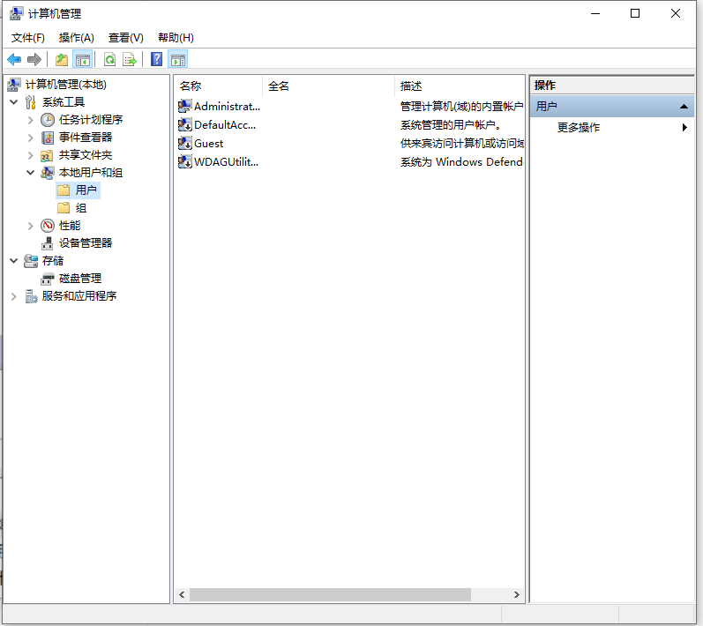Click the WDAGUtilit... account name

(226, 161)
